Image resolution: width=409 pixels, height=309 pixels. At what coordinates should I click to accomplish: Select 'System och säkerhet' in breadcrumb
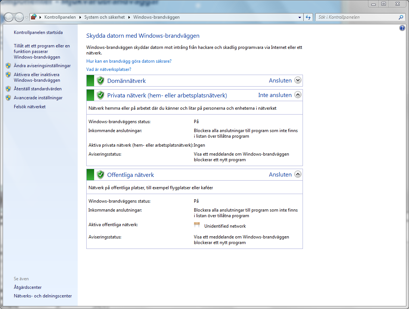tap(104, 17)
